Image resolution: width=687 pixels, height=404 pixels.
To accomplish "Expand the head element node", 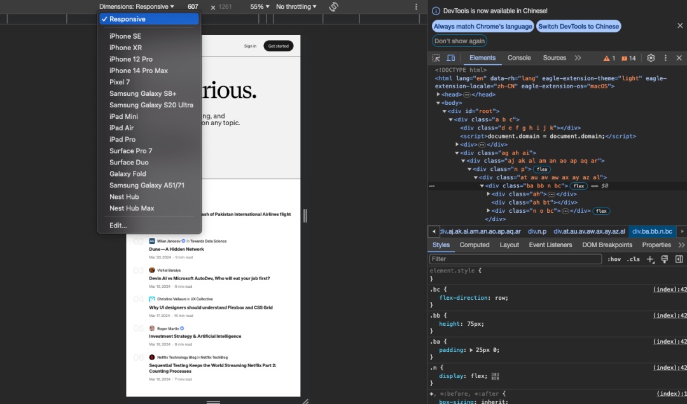I will 438,95.
